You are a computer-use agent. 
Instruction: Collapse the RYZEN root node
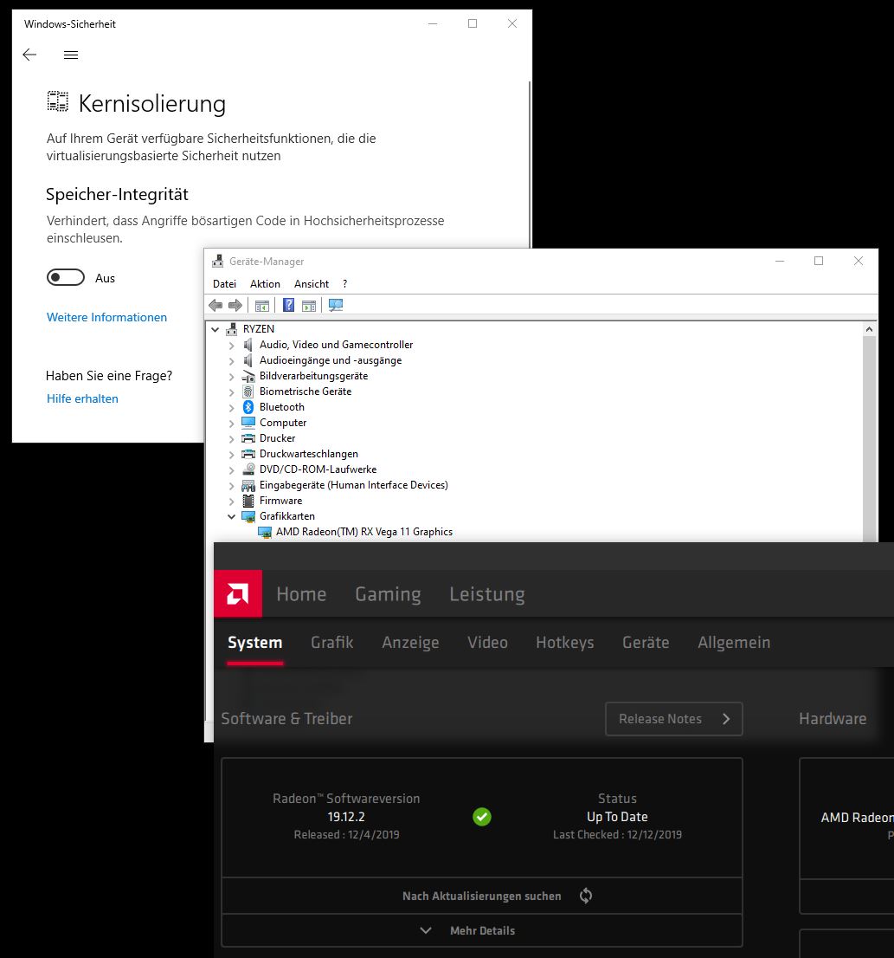pyautogui.click(x=215, y=329)
